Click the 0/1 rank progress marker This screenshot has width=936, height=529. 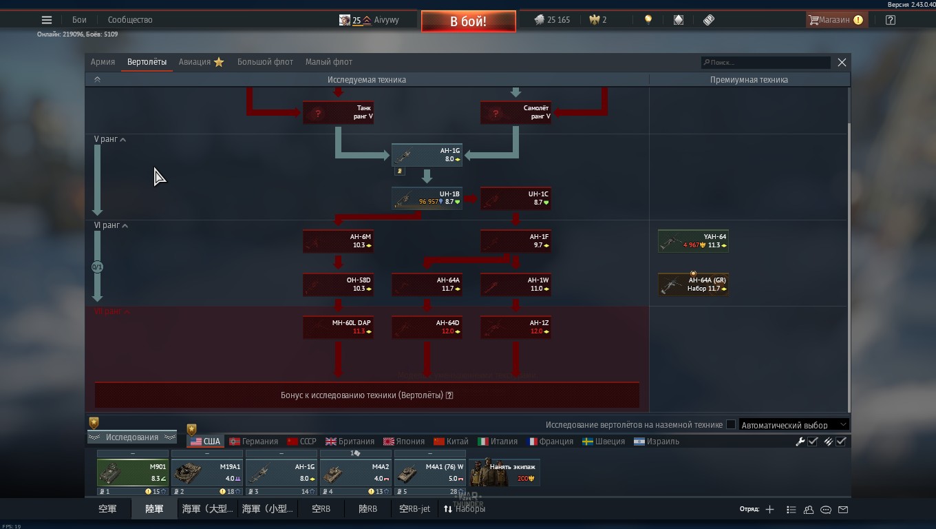(x=98, y=267)
